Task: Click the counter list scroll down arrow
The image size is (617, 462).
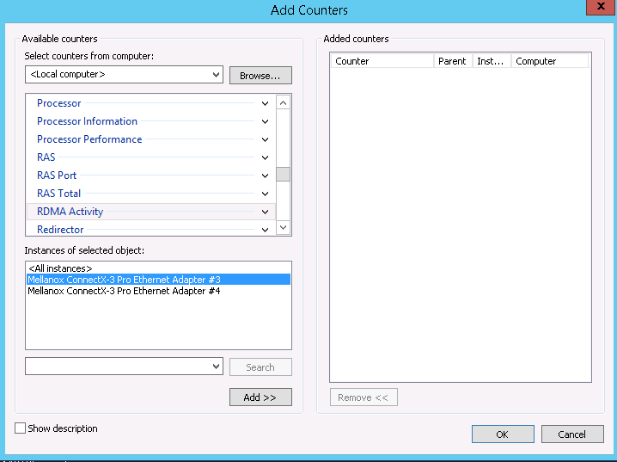Action: 283,227
